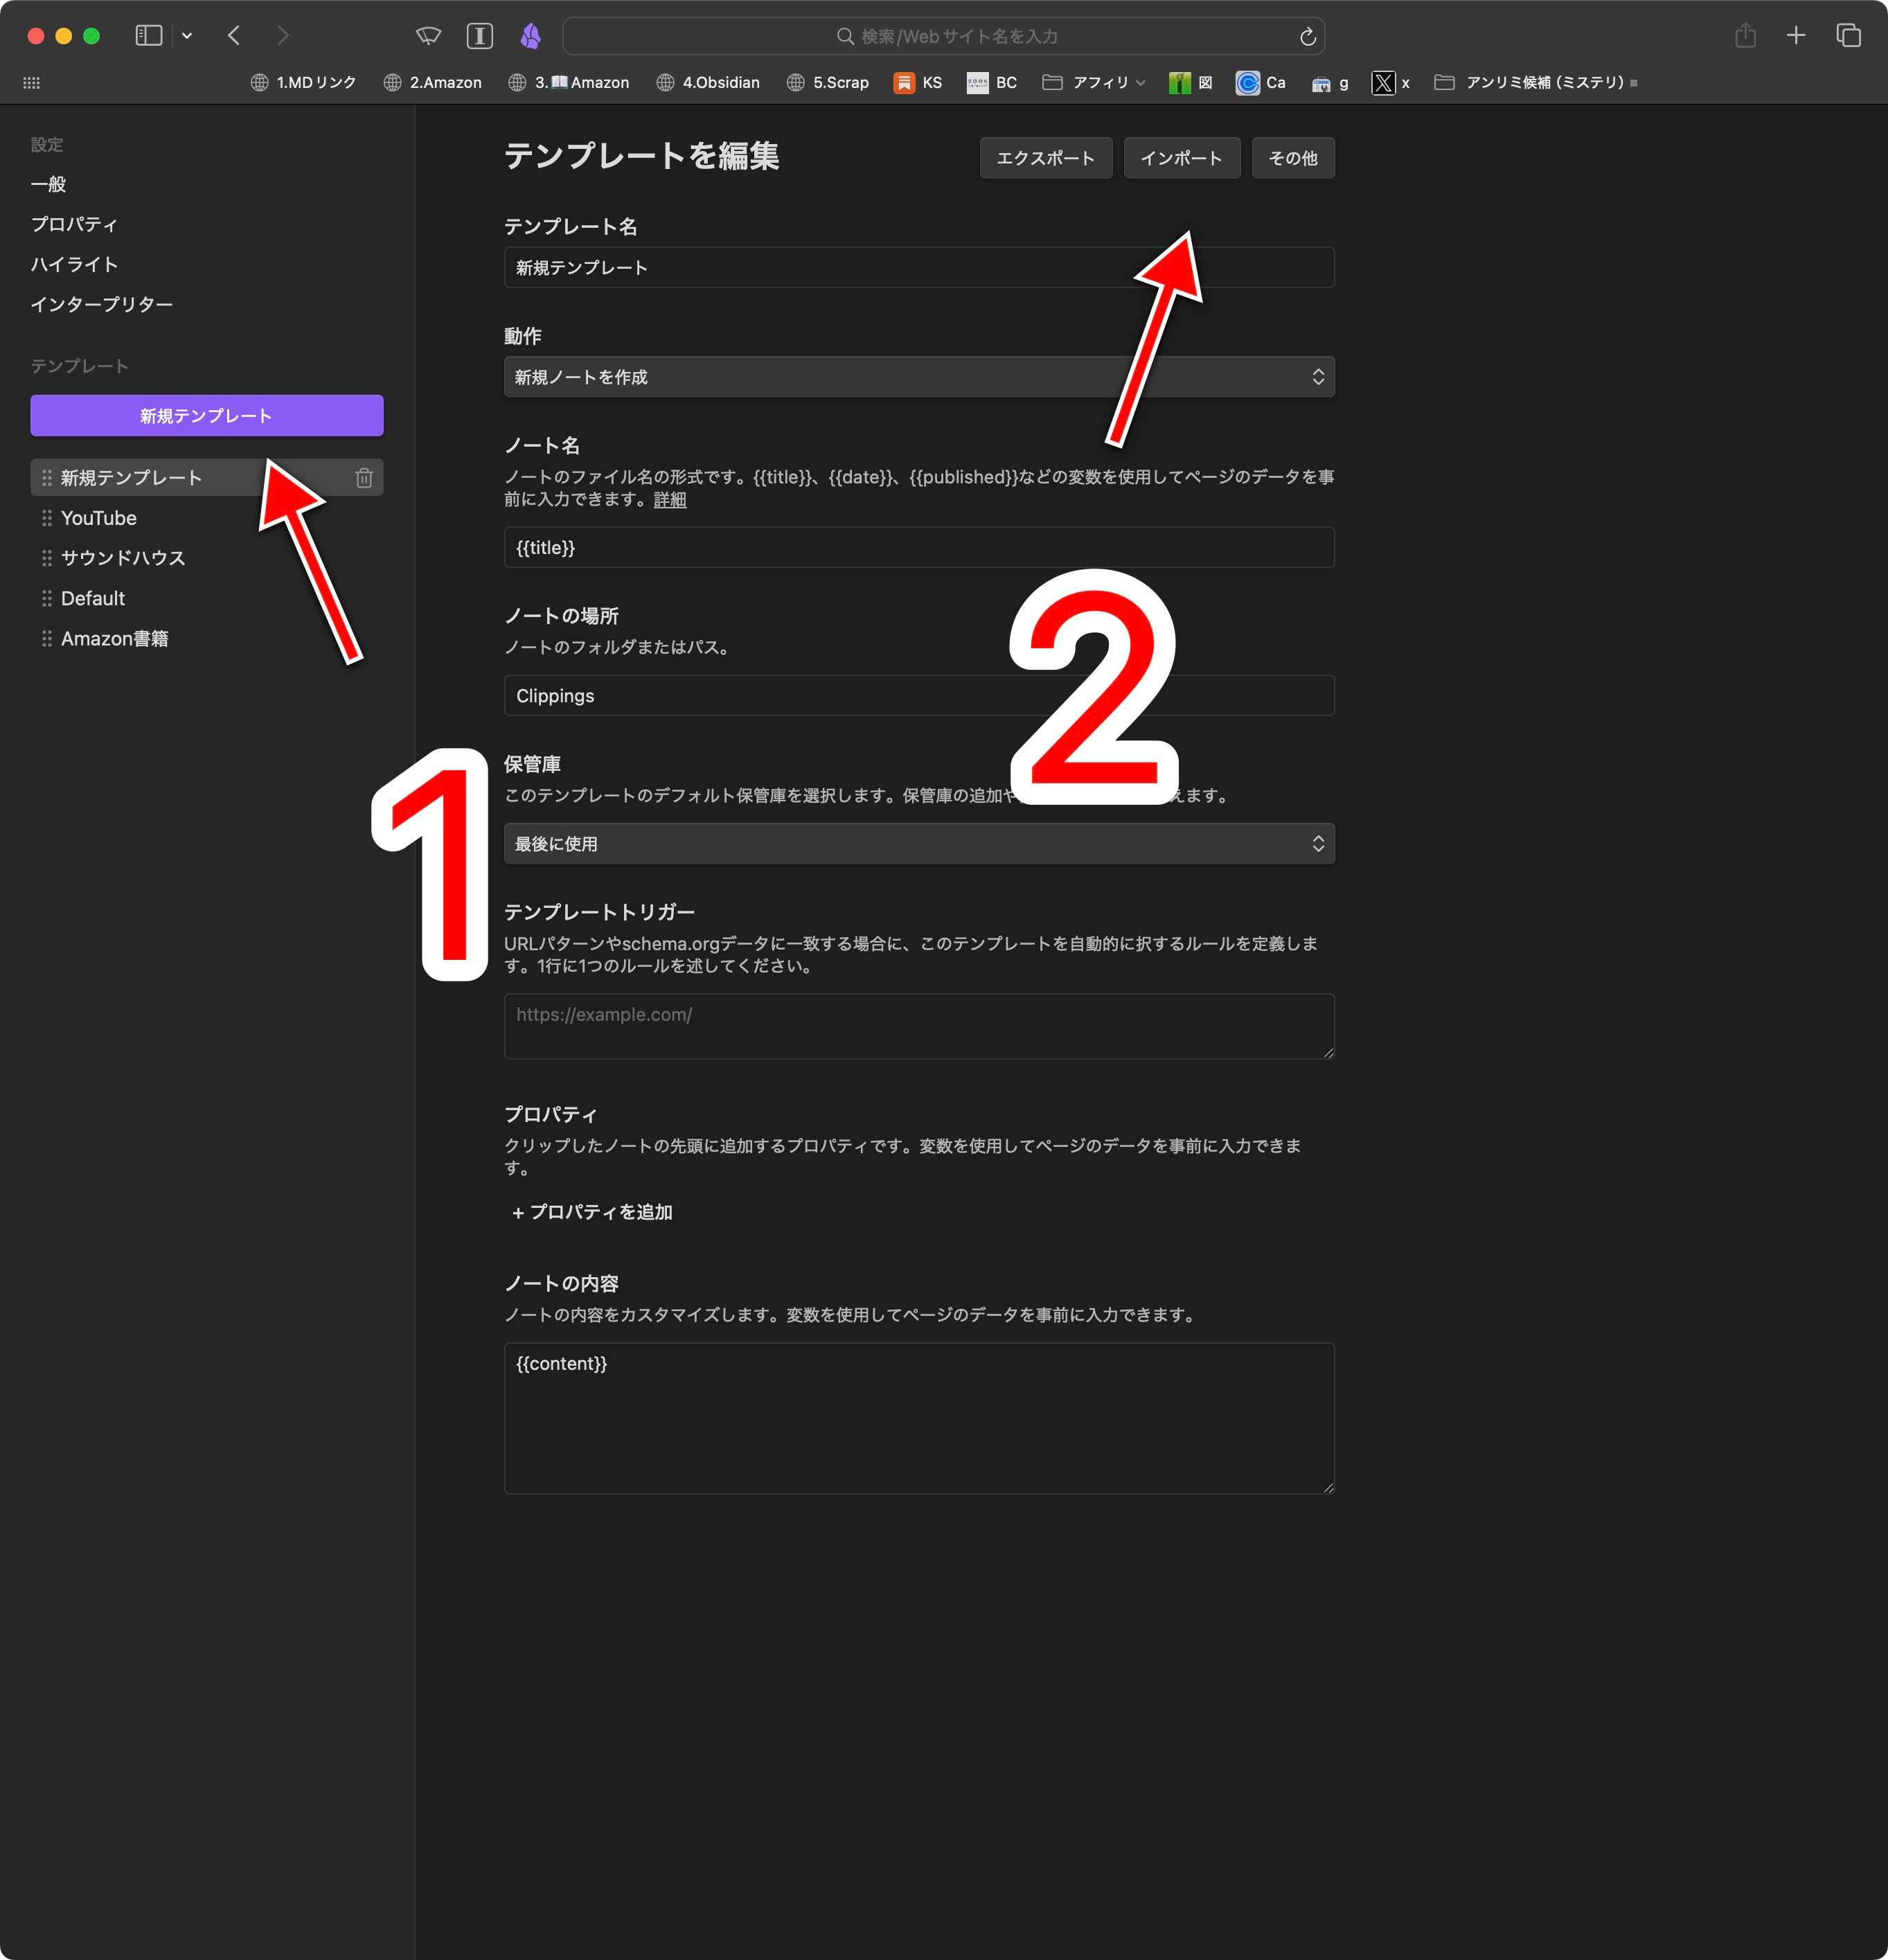The image size is (1888, 1960).
Task: Delete 新規テンプレート with trash icon
Action: click(x=364, y=478)
